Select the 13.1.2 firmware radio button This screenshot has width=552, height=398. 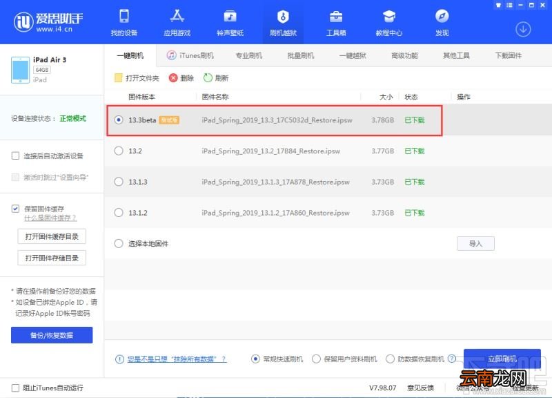[x=119, y=213]
